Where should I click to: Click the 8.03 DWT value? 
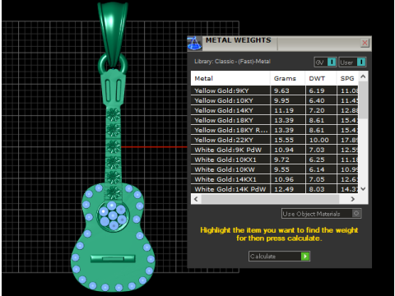[x=317, y=189]
